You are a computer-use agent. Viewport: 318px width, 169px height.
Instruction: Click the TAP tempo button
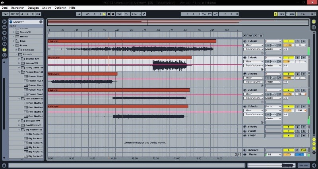pyautogui.click(x=6, y=14)
